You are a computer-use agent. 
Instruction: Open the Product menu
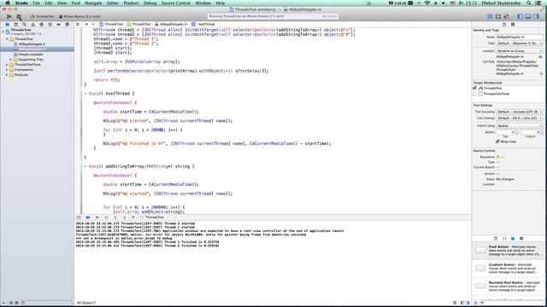[x=131, y=3]
